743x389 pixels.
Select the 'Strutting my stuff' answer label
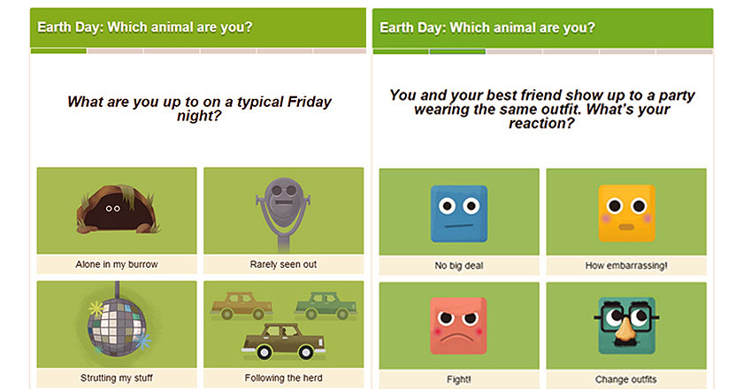tap(117, 378)
